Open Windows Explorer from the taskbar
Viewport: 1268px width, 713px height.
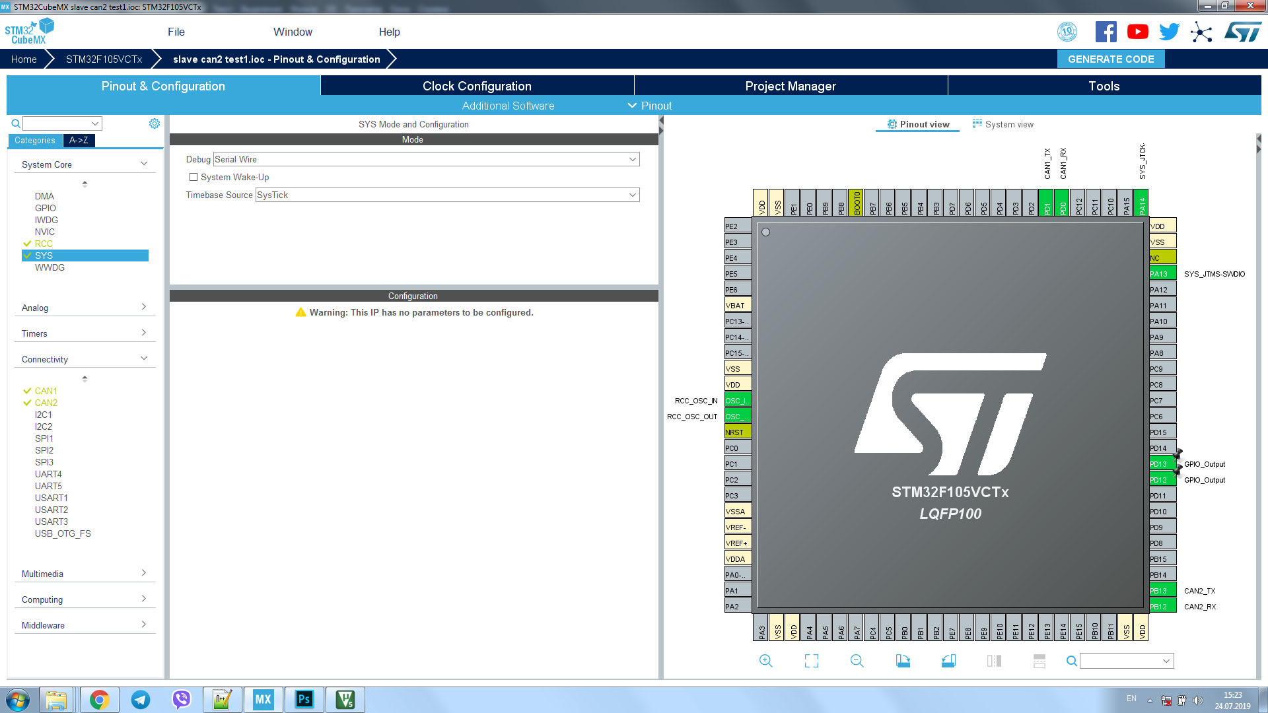click(x=56, y=700)
